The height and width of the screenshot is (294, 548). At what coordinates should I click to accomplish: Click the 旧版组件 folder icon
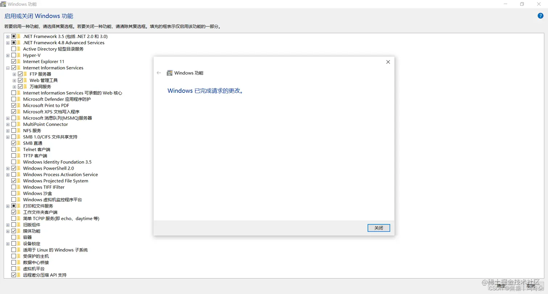click(19, 225)
